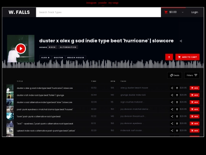Click the Search Track Types field
The width and height of the screenshot is (206, 155).
[98, 12]
